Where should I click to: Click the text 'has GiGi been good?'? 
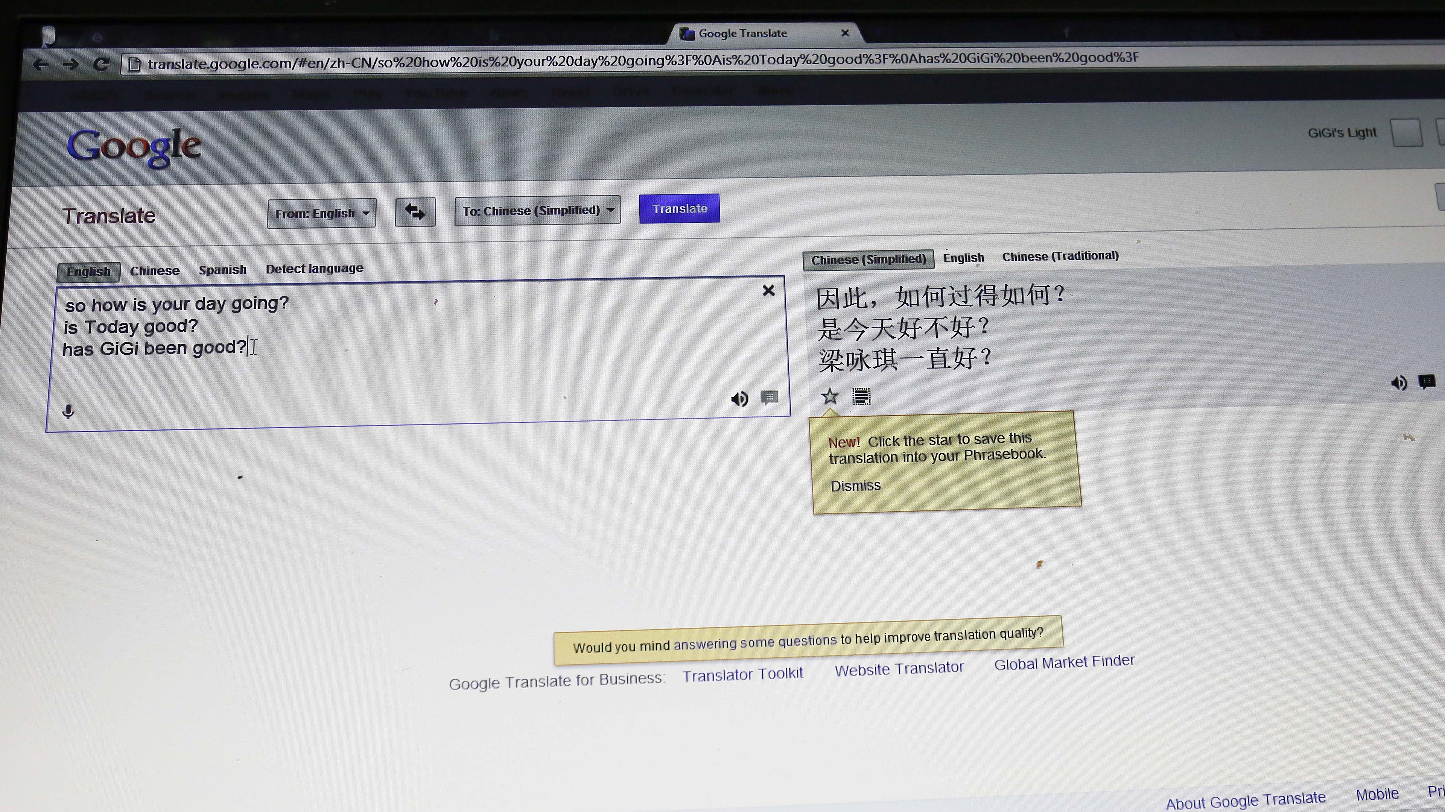tap(154, 348)
